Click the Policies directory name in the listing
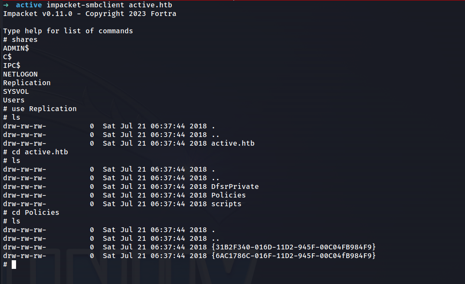This screenshot has width=465, height=284. (x=228, y=195)
